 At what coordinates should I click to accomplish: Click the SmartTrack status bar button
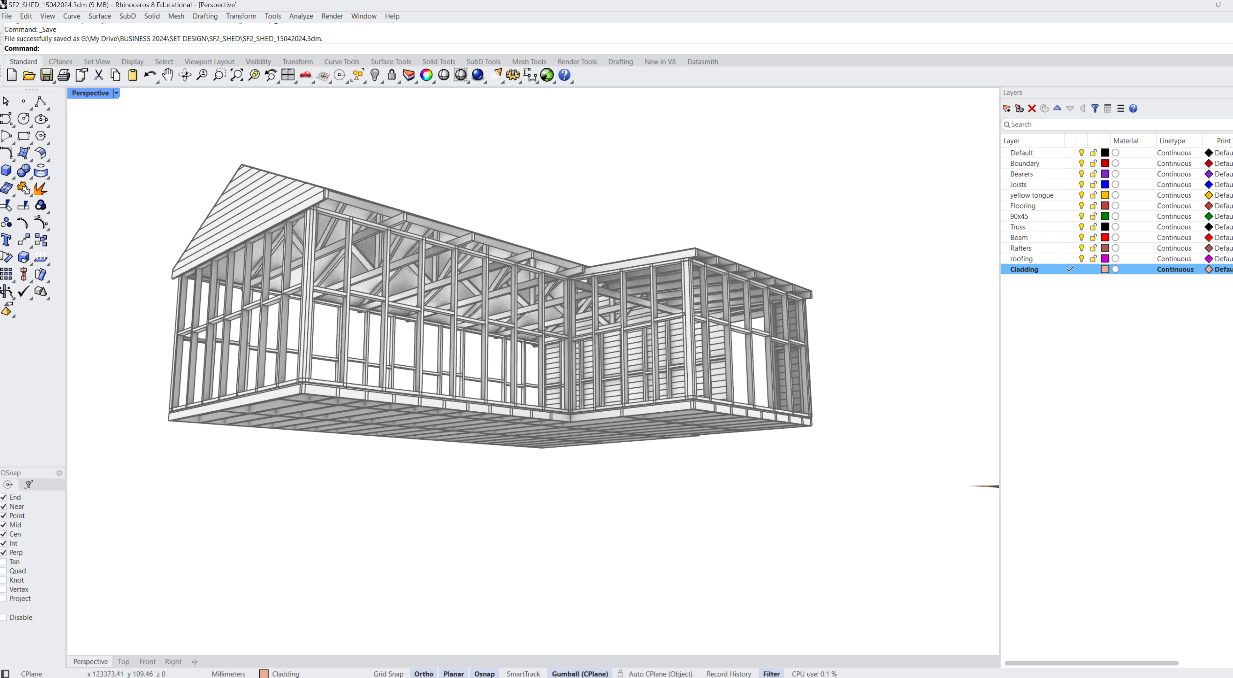[523, 674]
